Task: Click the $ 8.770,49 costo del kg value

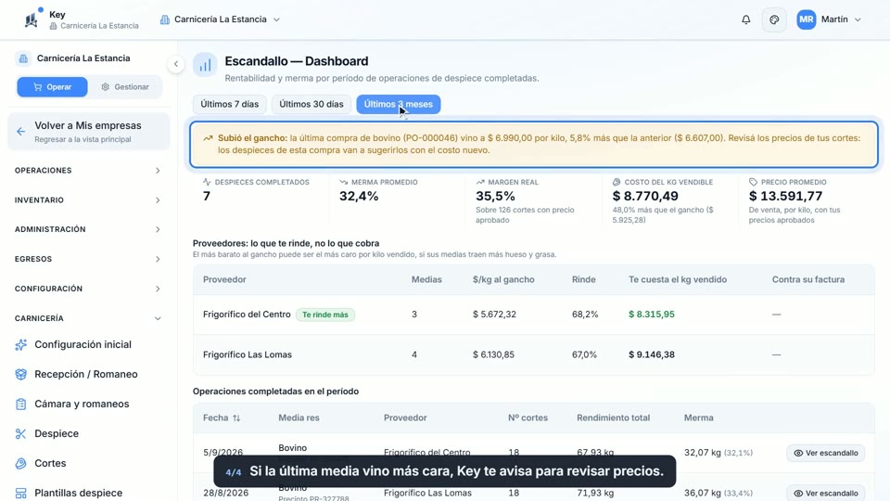Action: (x=645, y=196)
